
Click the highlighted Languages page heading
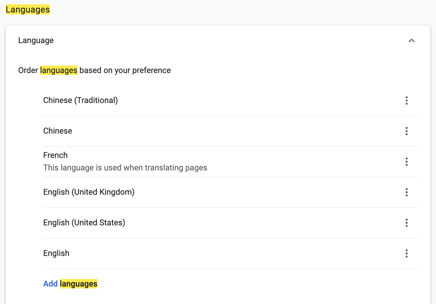pyautogui.click(x=28, y=10)
